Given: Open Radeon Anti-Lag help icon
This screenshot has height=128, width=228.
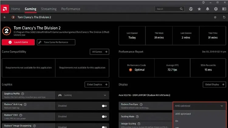Looking at the screenshot, I should point(25,104).
